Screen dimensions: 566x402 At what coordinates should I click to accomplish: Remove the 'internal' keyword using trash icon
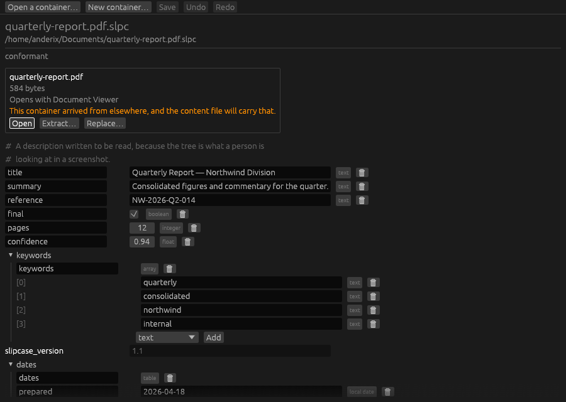[x=373, y=323]
